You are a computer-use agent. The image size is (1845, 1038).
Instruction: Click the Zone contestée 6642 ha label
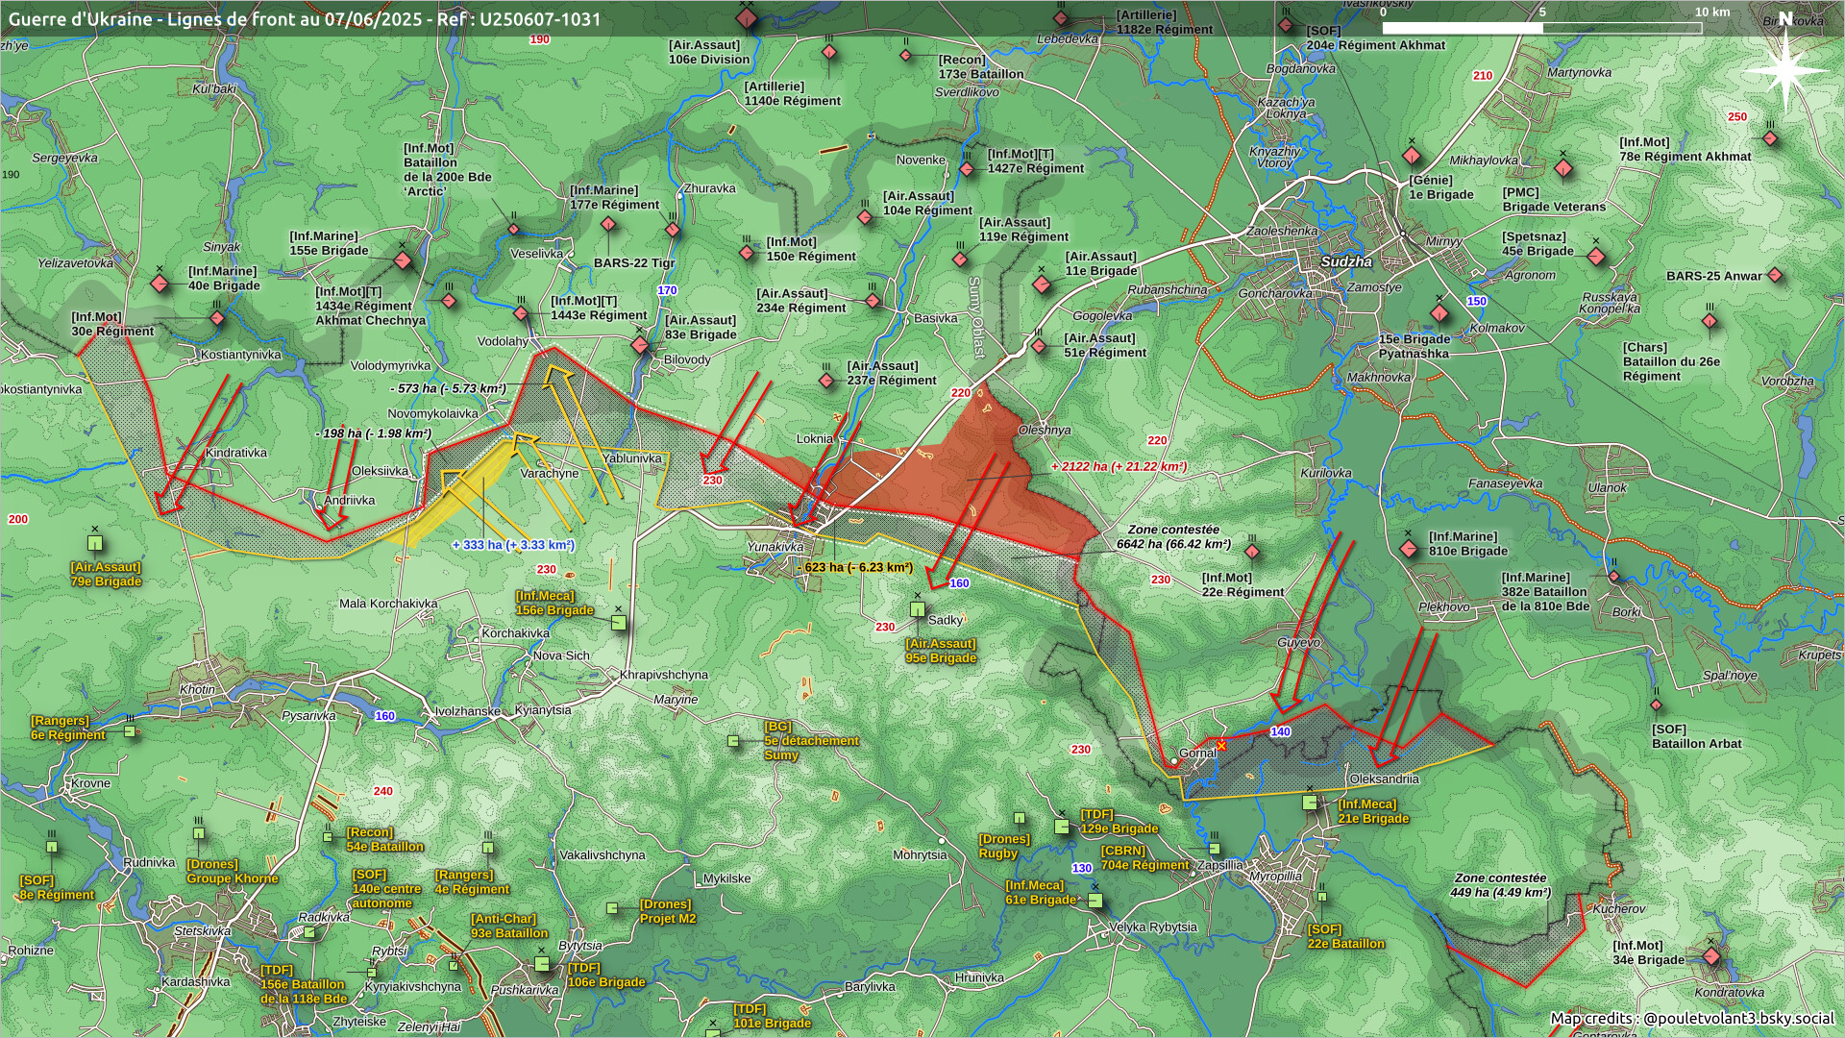(x=1173, y=537)
